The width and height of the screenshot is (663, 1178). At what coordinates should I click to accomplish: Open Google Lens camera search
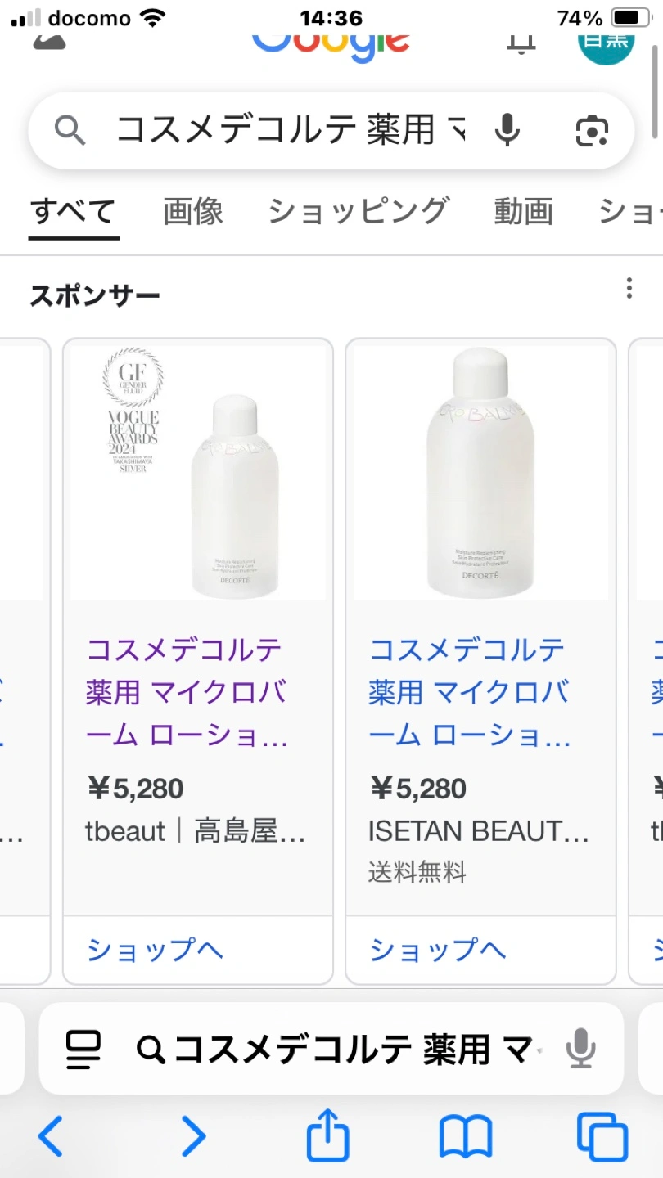point(592,130)
